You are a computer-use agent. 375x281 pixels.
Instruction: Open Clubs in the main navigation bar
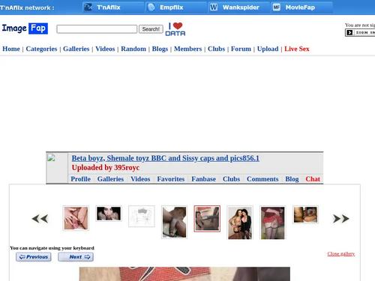[x=217, y=49]
